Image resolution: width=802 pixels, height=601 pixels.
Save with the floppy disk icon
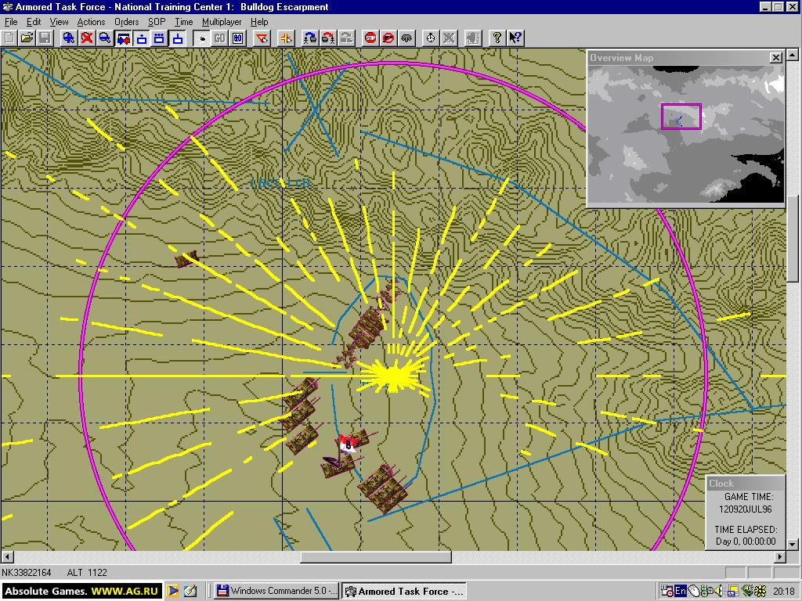click(x=45, y=38)
